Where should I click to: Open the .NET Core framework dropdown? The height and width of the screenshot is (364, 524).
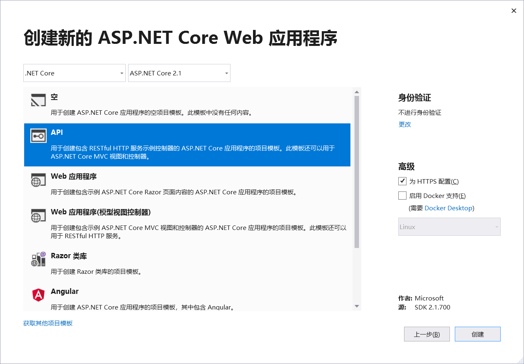tap(75, 73)
